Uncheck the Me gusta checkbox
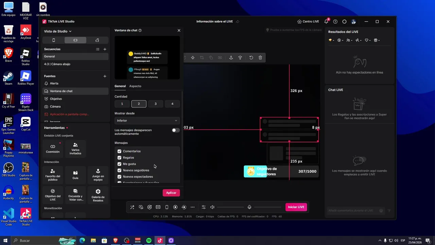Image resolution: width=435 pixels, height=245 pixels. click(x=119, y=164)
